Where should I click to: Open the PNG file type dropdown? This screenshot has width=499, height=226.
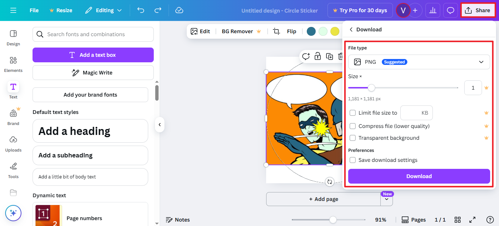[x=419, y=62]
